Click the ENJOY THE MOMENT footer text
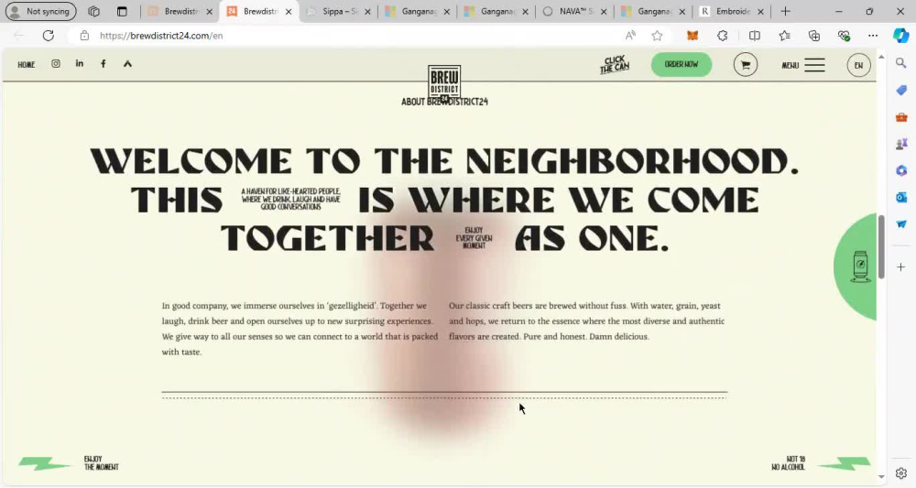The height and width of the screenshot is (488, 916). tap(101, 463)
